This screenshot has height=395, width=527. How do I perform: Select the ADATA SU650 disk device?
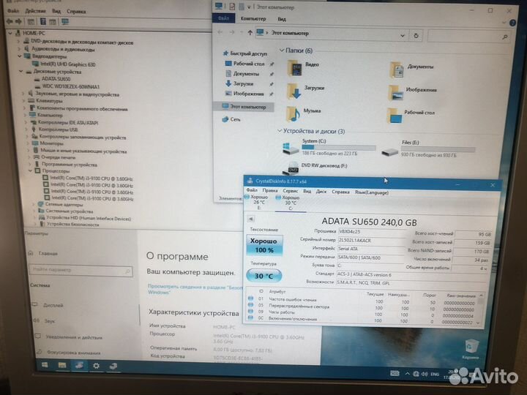[53, 79]
